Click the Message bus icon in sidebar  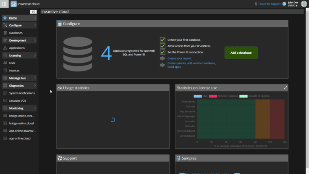coord(5,78)
